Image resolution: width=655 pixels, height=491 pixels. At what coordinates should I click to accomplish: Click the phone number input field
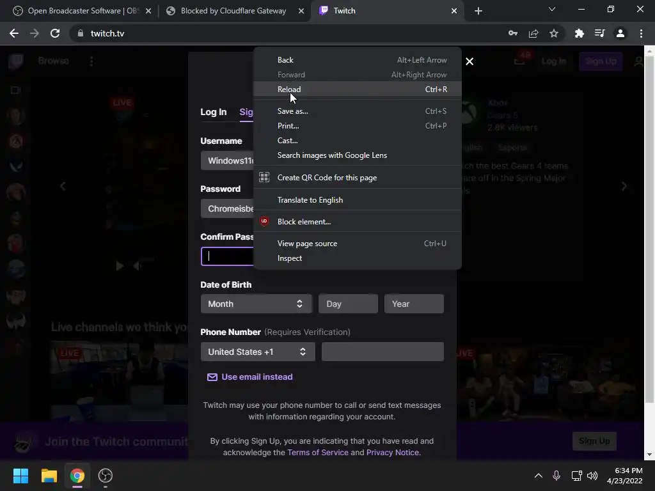click(383, 352)
